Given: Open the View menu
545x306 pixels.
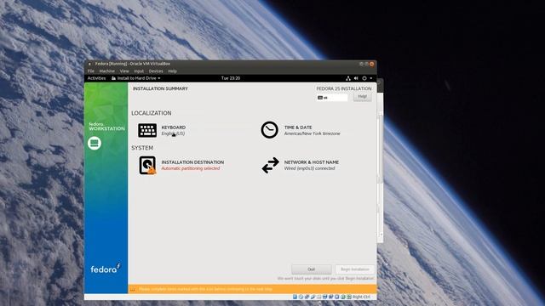Looking at the screenshot, I should (124, 71).
